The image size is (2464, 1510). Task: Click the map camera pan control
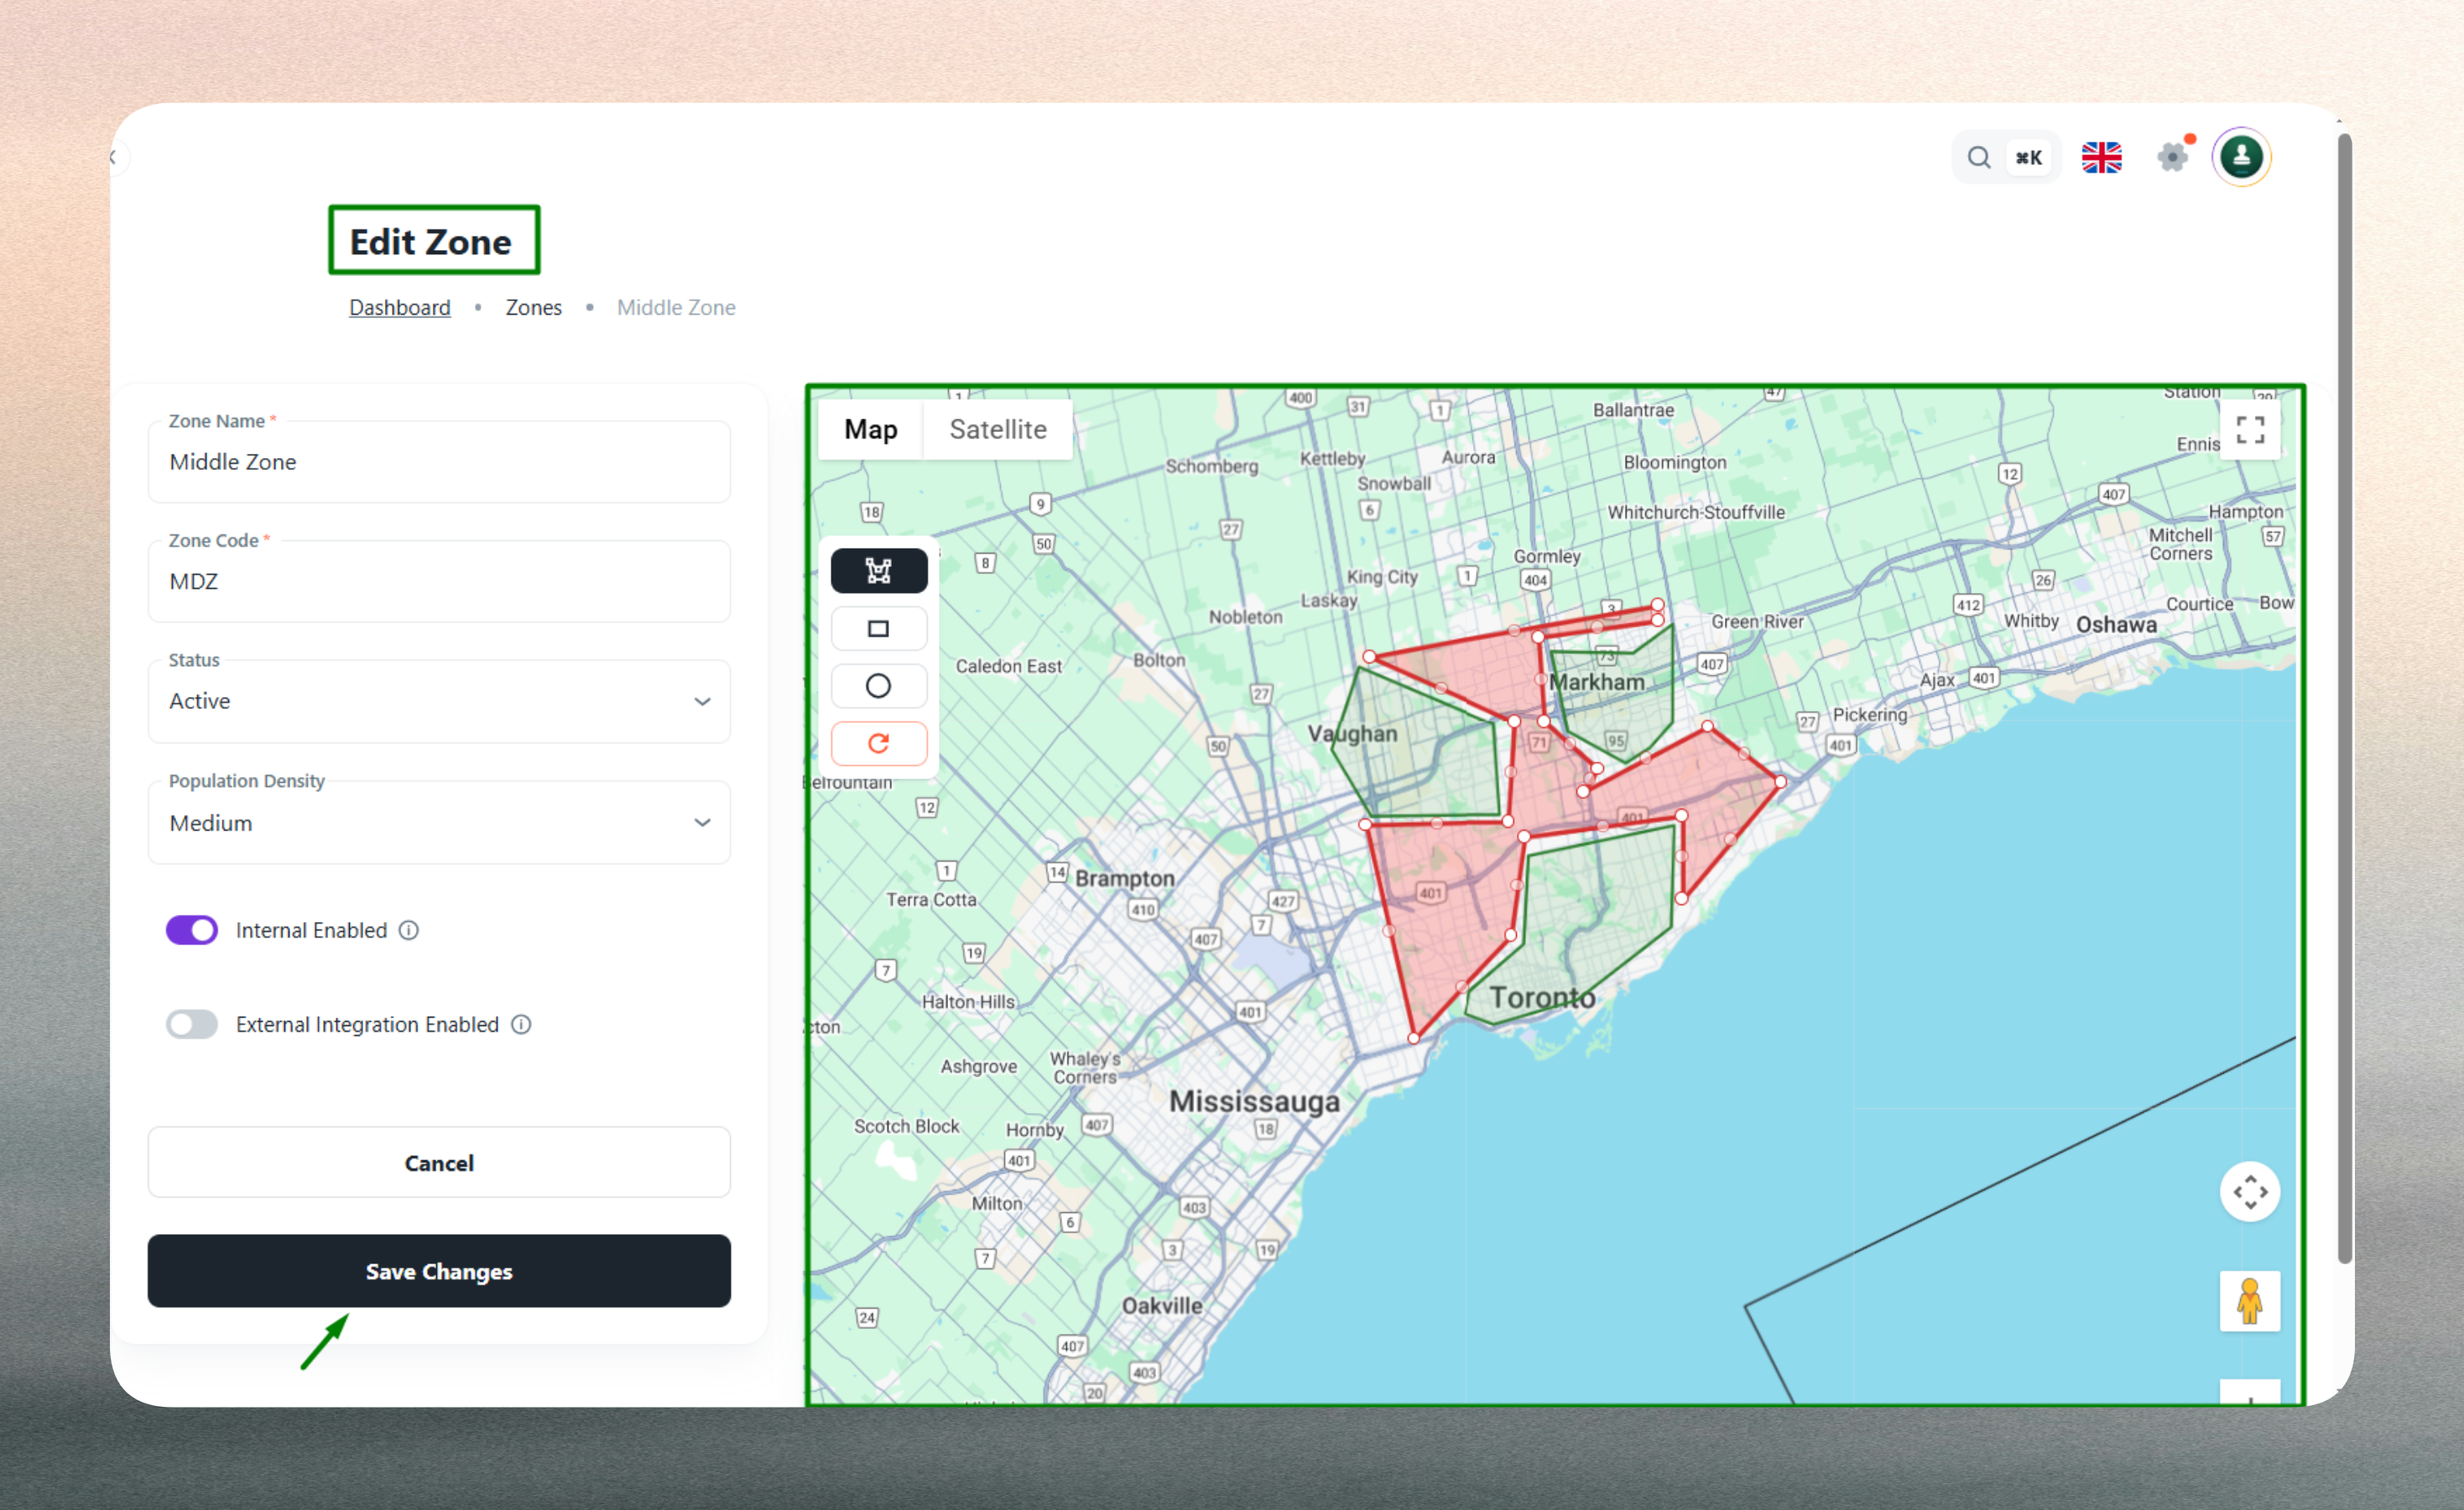coord(2249,1191)
